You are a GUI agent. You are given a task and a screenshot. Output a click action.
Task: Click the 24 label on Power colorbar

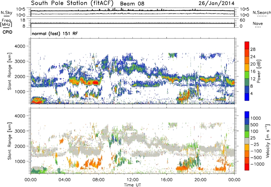click(x=253, y=57)
